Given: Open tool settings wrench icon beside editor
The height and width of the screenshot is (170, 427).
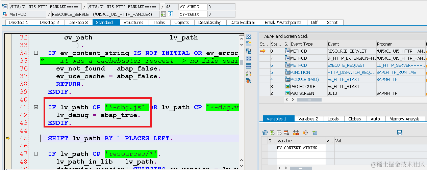Looking at the screenshot, I should tap(249, 81).
